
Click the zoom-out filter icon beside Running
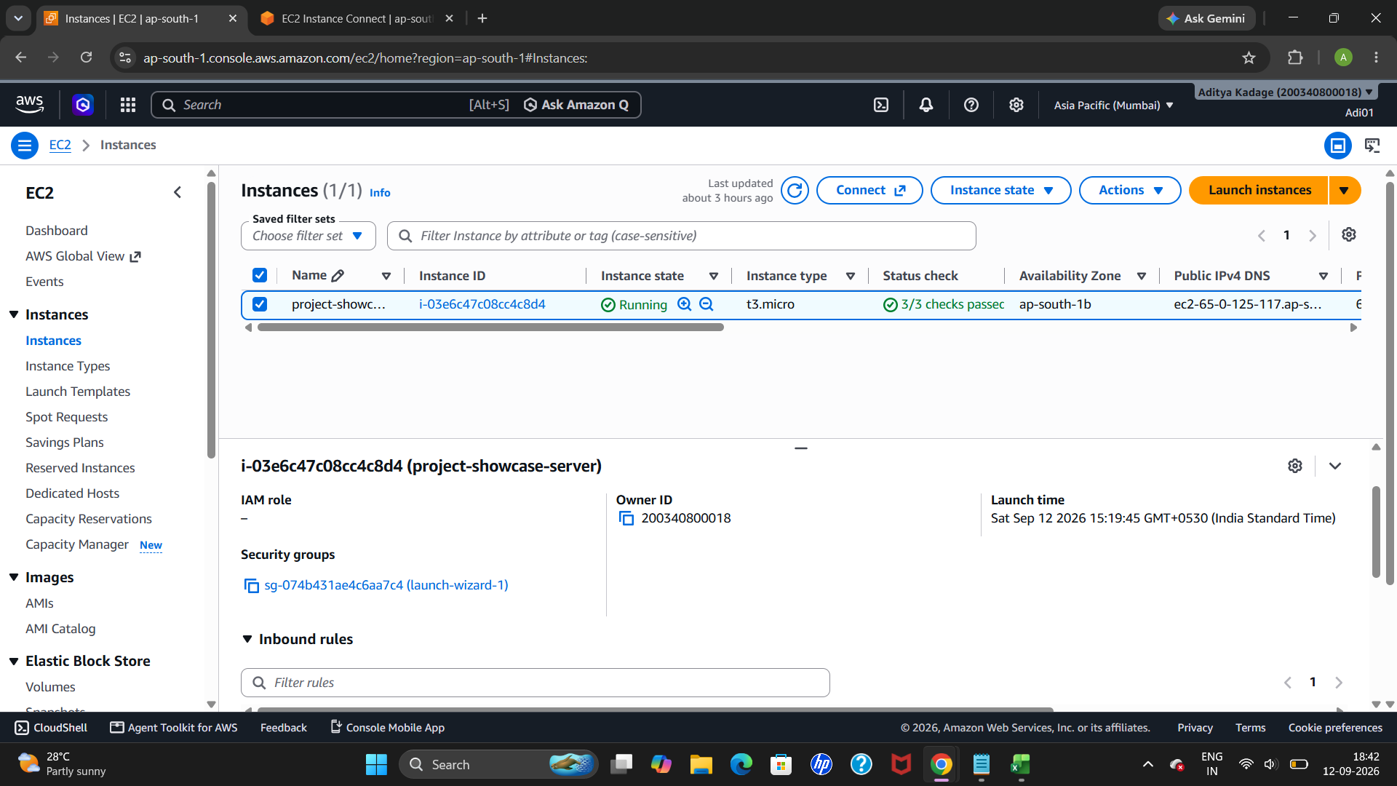tap(707, 304)
